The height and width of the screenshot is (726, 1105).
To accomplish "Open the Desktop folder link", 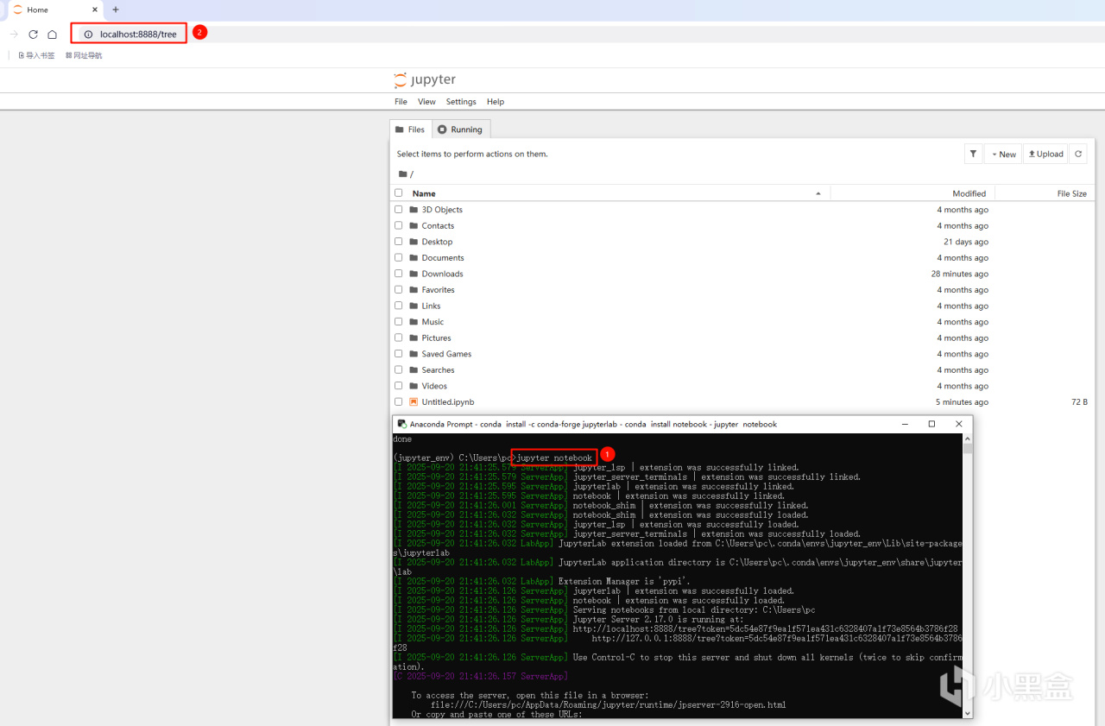I will click(437, 242).
